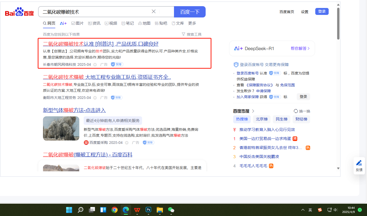Open the Ai+ search tab
The image size is (367, 216).
(x=63, y=23)
